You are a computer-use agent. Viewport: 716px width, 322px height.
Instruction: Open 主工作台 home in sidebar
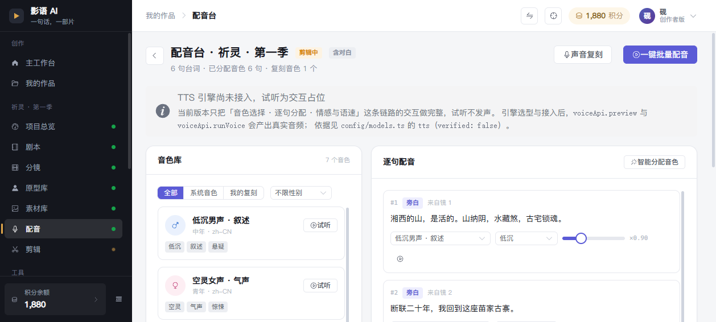[63, 63]
